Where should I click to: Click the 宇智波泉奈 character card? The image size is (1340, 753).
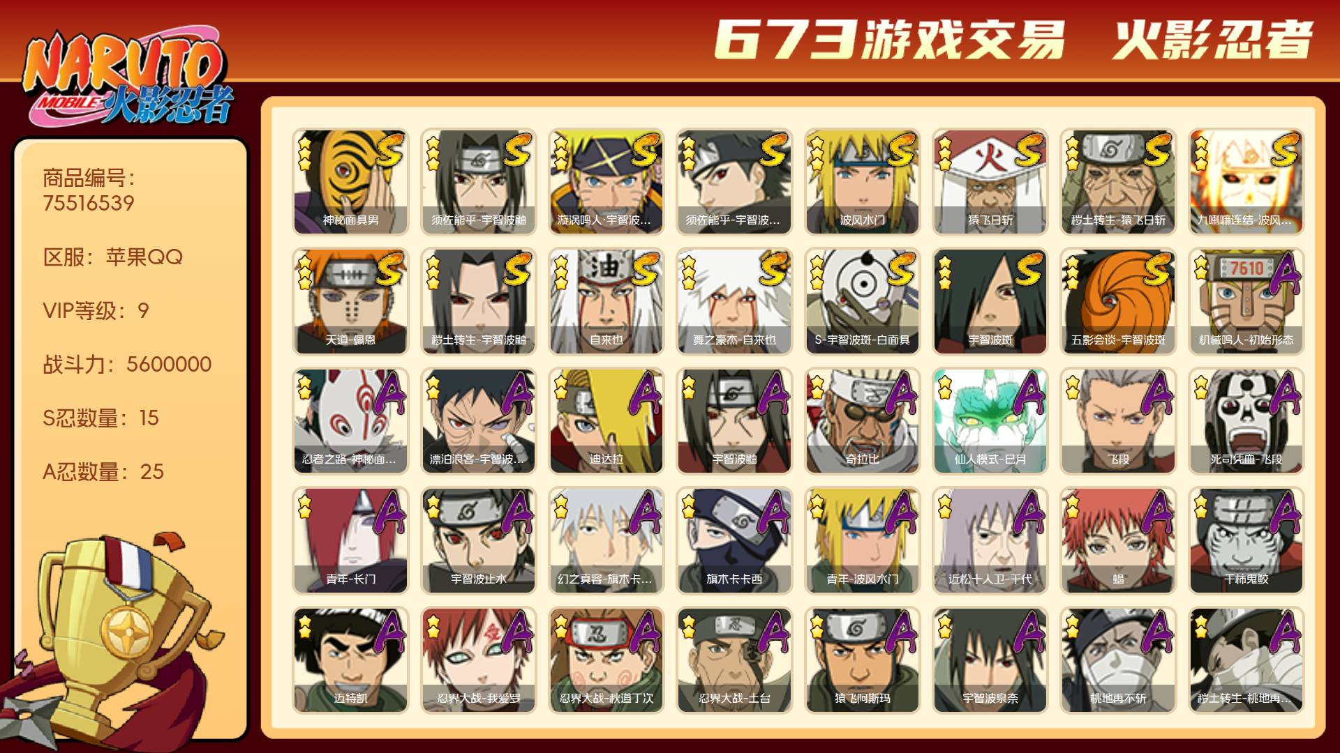[990, 660]
